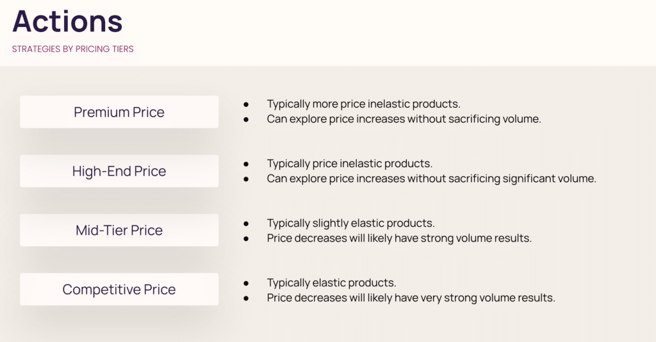
Task: Click bullet dot before 'Typically more price inelastic'
Action: [x=246, y=104]
